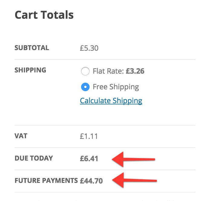The height and width of the screenshot is (201, 204).
Task: Click the Cart Totals heading
Action: click(x=44, y=15)
